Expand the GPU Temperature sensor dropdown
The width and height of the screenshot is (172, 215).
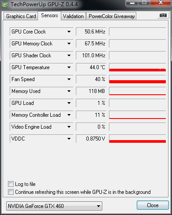coord(69,67)
